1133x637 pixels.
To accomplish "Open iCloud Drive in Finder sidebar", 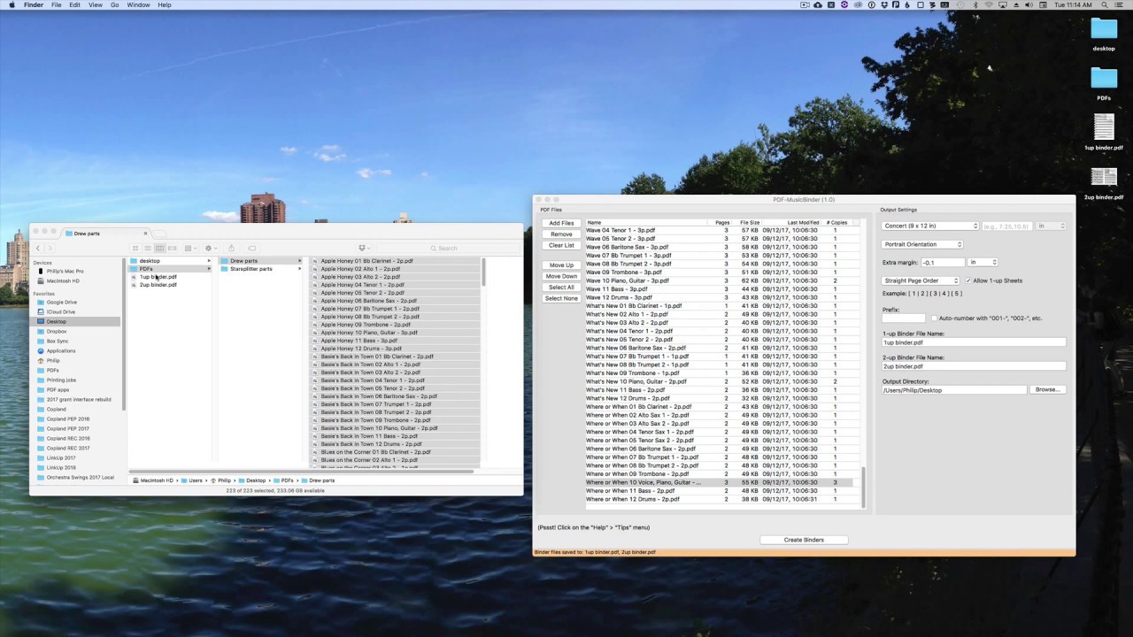I will [x=61, y=312].
